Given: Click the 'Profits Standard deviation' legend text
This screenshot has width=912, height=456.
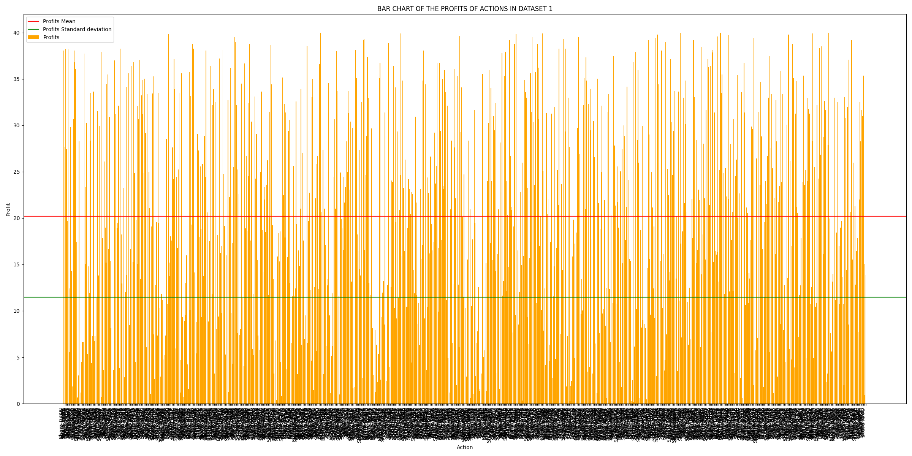Looking at the screenshot, I should [77, 30].
